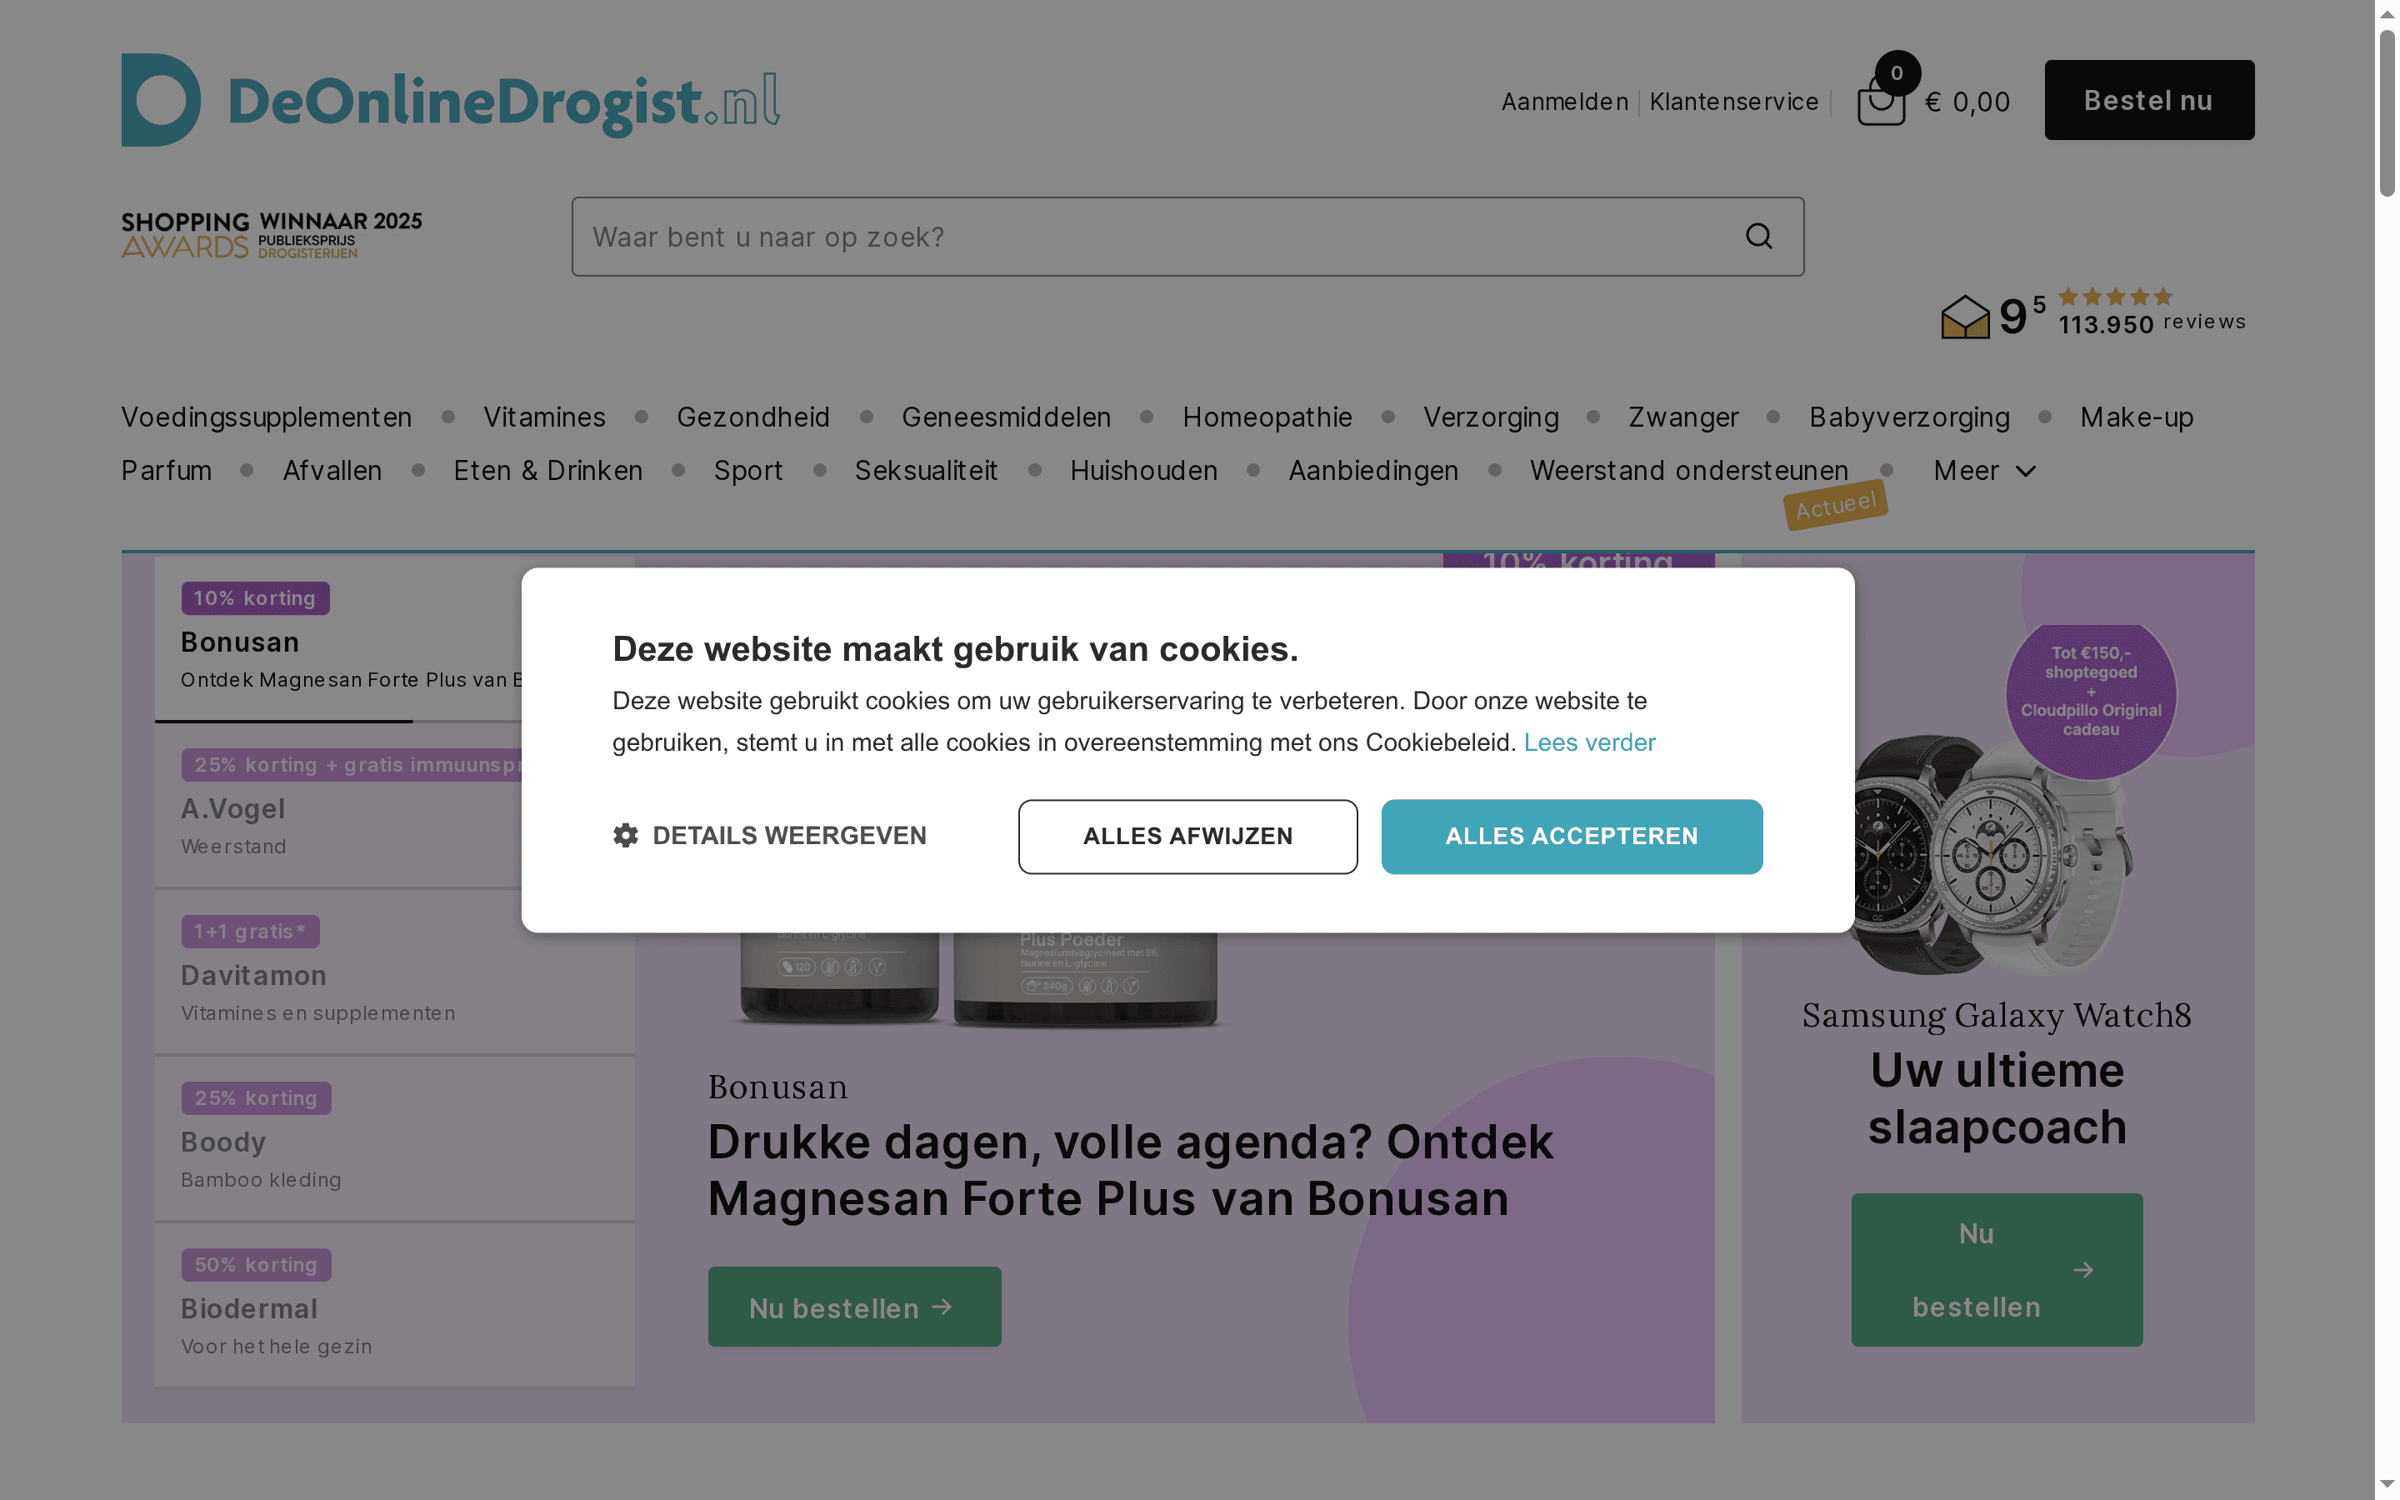Click the arrow icon on the Bonusan Nu bestellen button
The image size is (2400, 1500).
(x=942, y=1307)
